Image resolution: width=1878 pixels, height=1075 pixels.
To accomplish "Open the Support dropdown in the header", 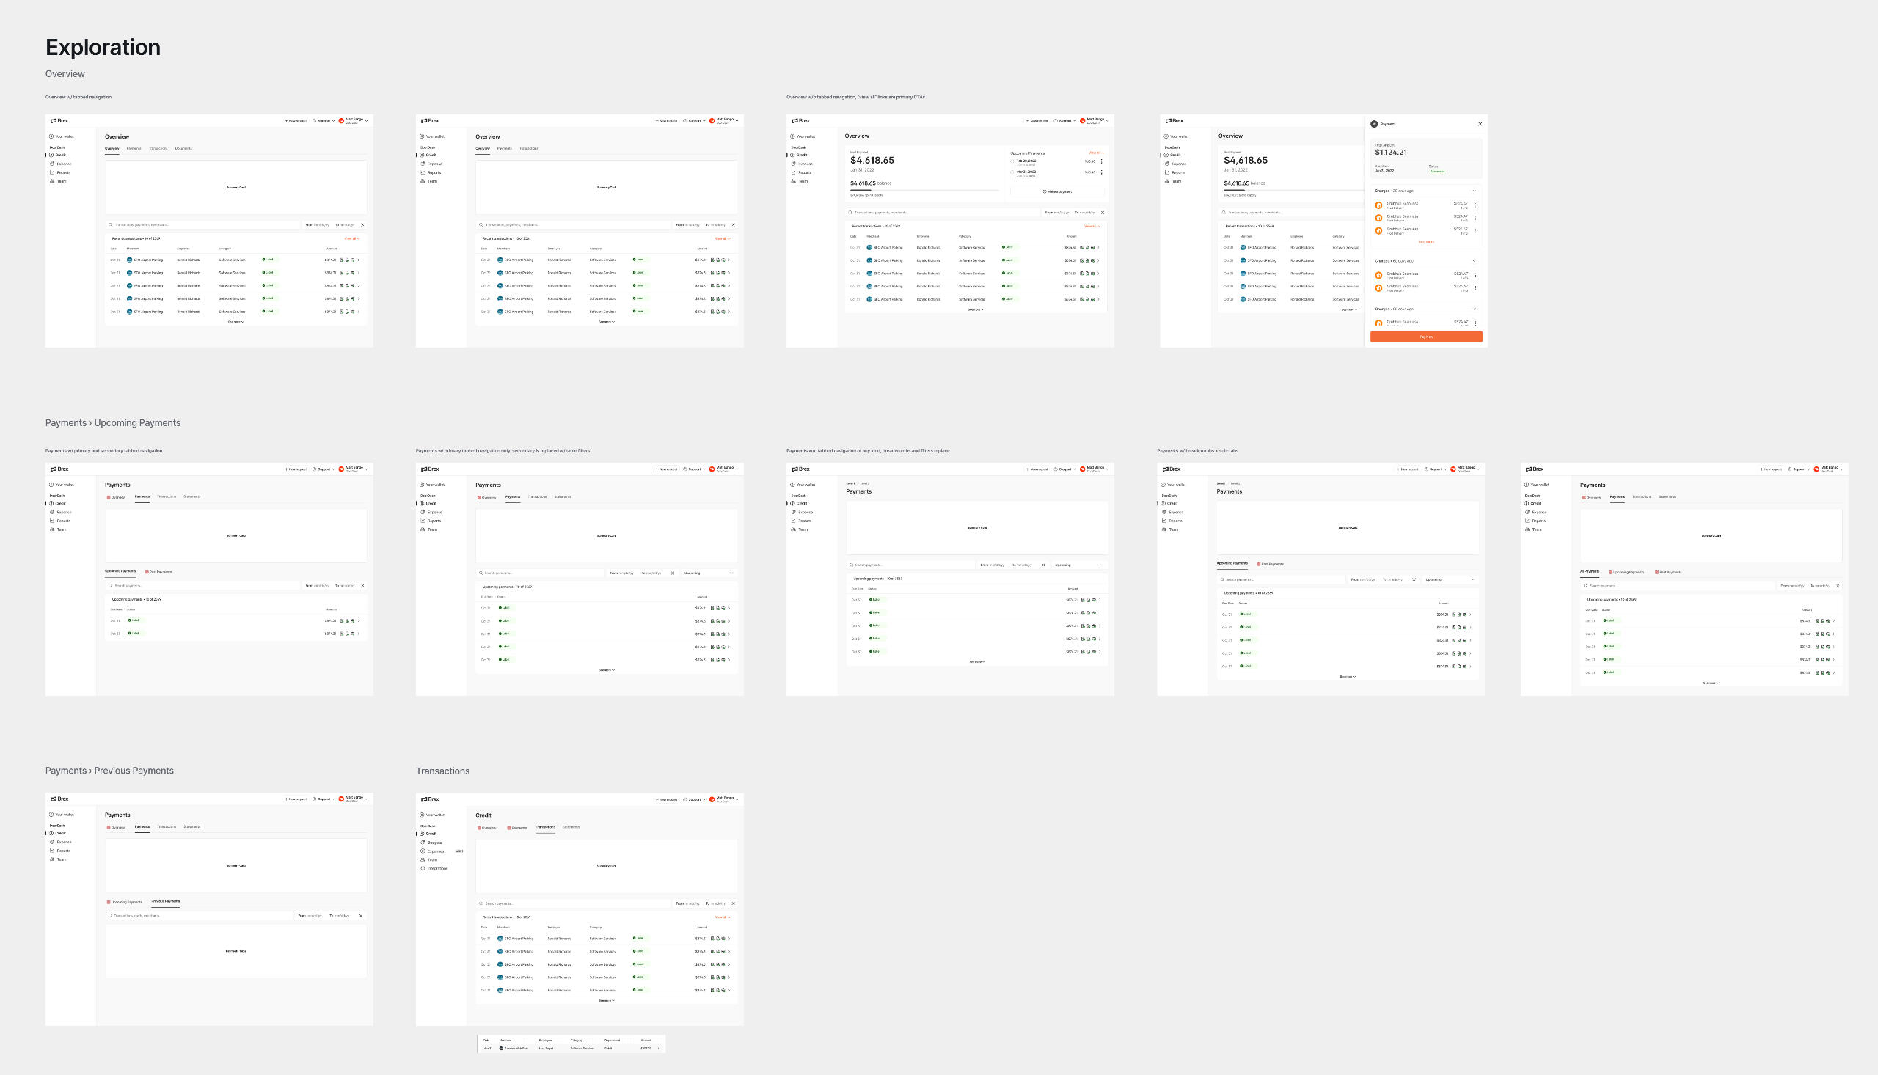I will pos(325,120).
